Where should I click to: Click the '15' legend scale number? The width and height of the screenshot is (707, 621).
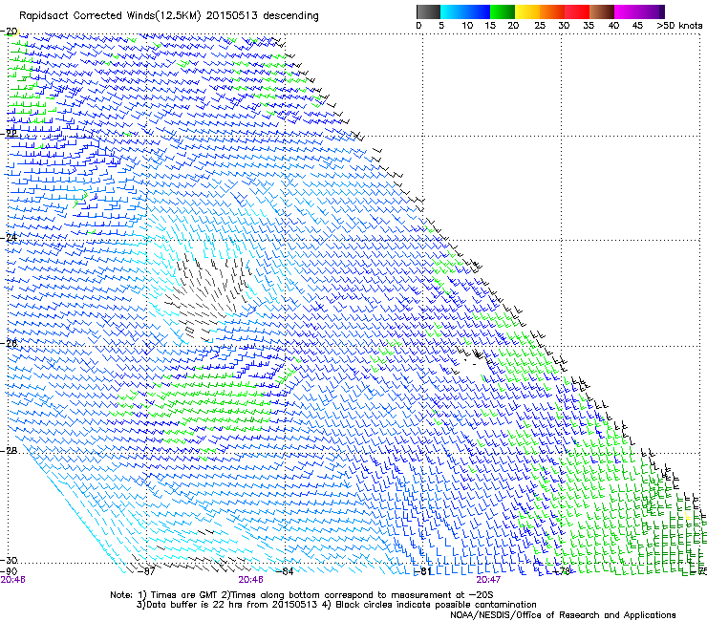point(490,26)
